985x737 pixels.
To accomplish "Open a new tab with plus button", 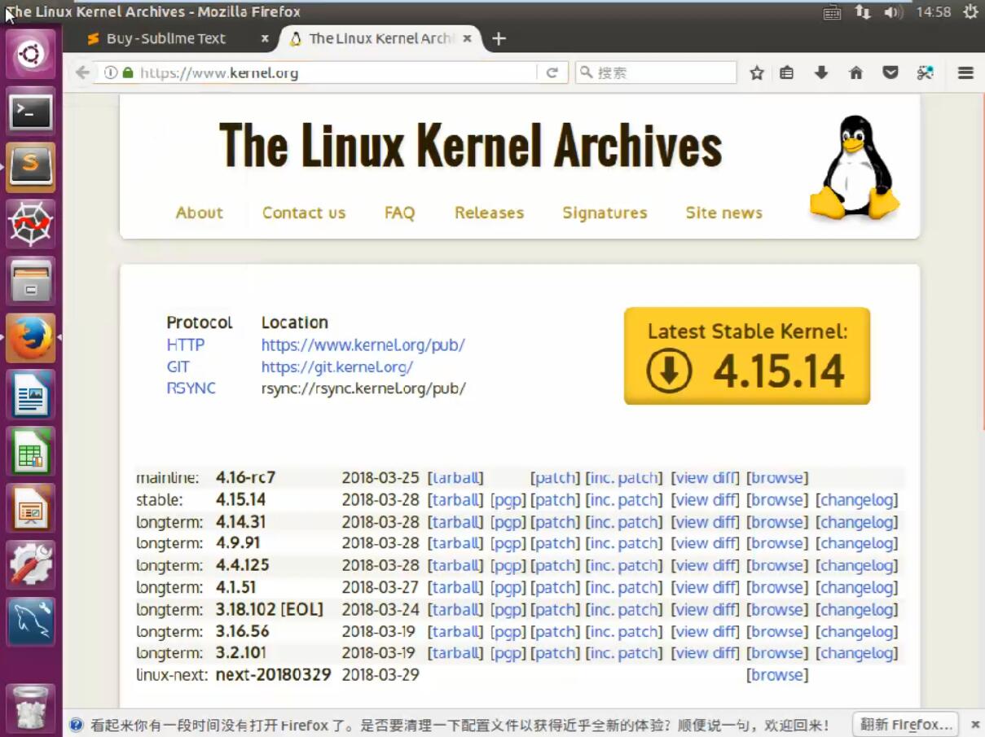I will click(x=499, y=38).
